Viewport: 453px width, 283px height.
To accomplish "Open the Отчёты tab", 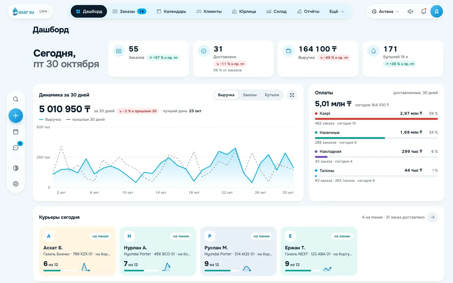I will (308, 12).
